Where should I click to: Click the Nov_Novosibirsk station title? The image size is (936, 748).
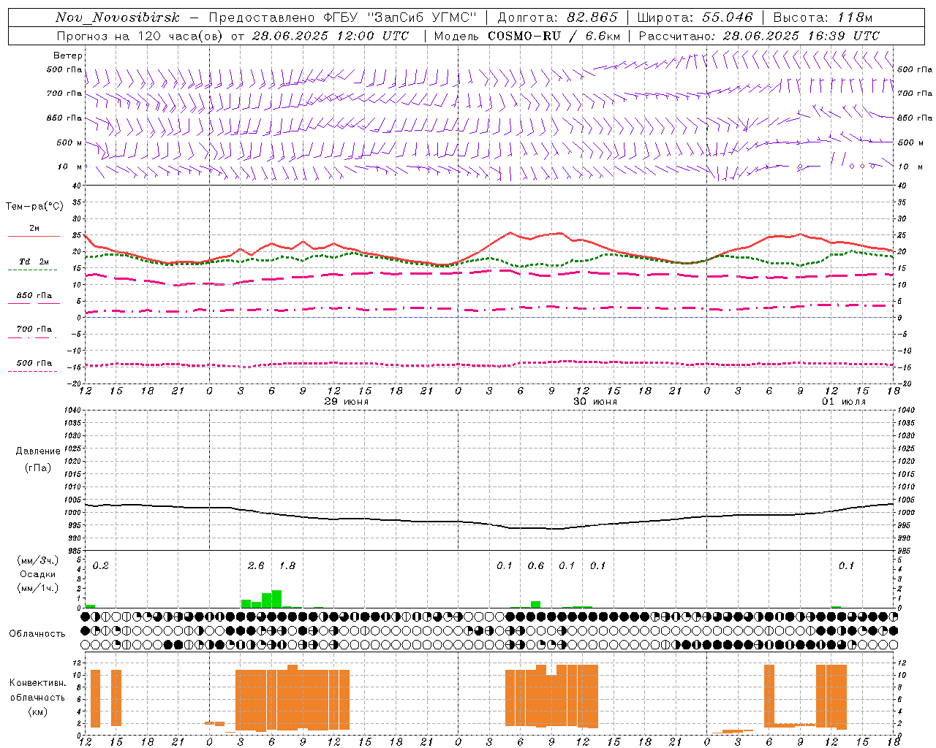pos(117,18)
